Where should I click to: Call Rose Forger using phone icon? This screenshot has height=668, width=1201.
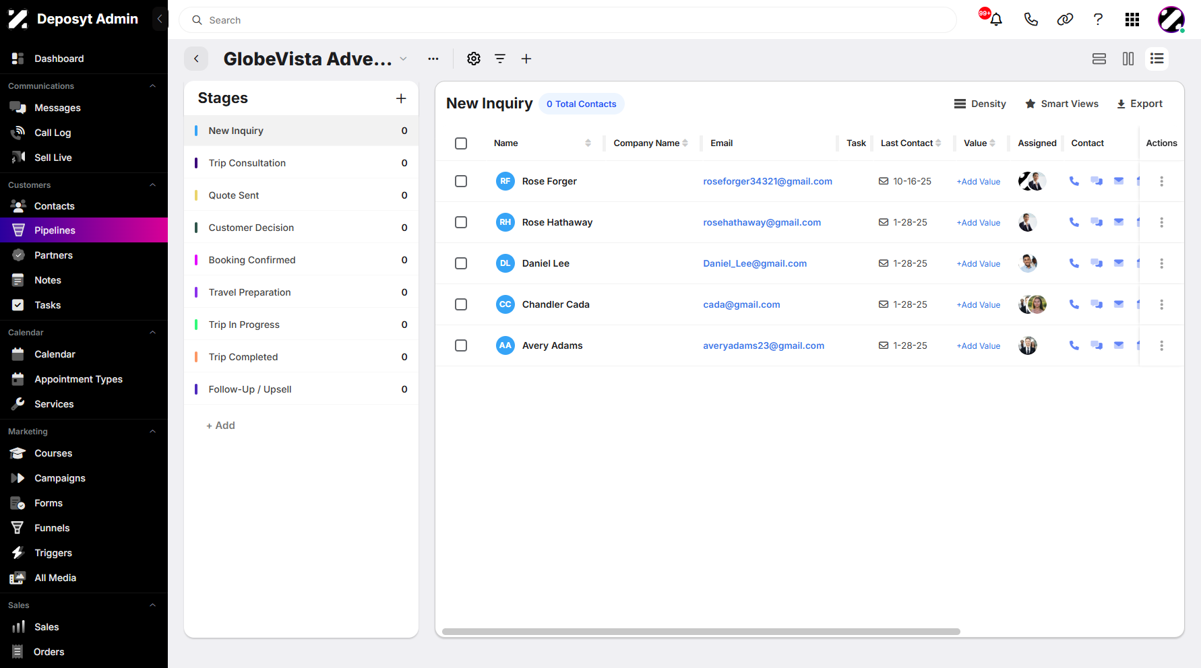1074,181
